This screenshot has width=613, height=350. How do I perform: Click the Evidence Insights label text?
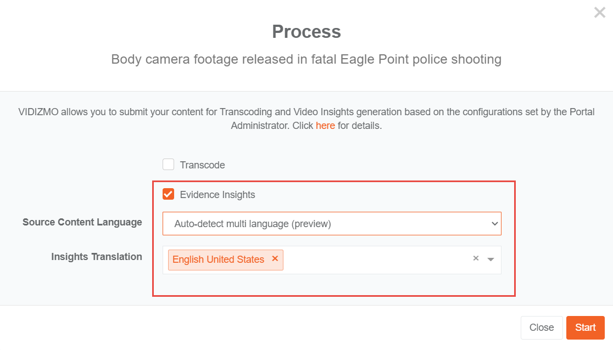point(218,195)
